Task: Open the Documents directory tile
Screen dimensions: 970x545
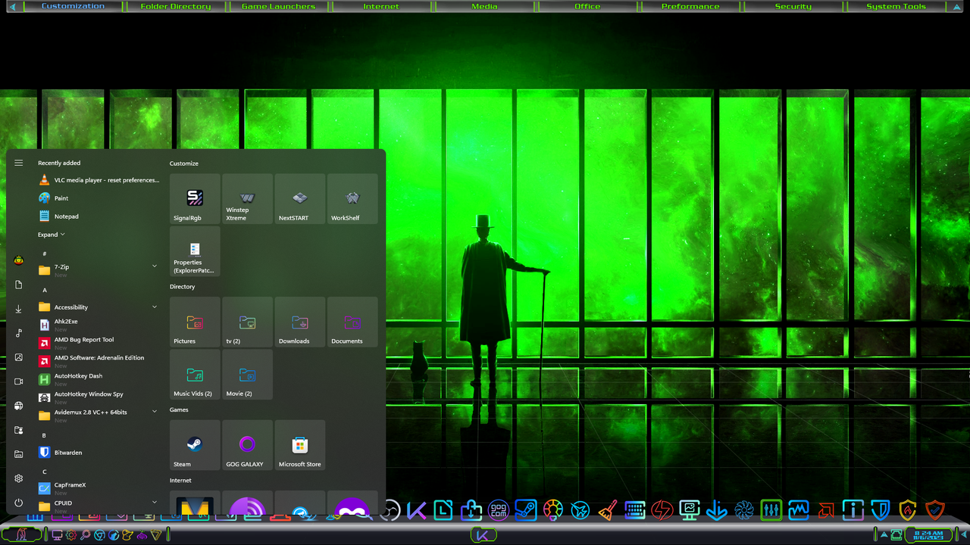Action: coord(352,322)
